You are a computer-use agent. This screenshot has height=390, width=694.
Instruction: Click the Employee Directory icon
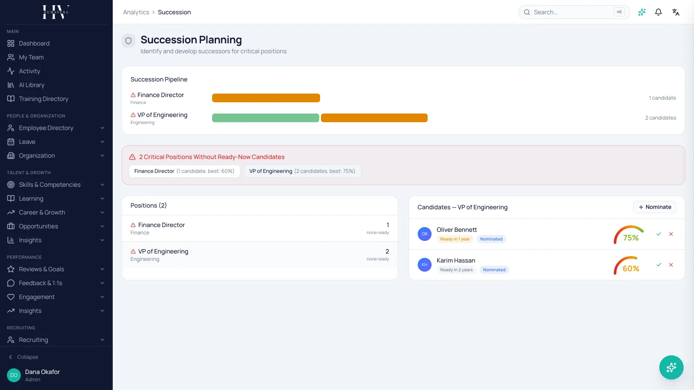coord(11,128)
